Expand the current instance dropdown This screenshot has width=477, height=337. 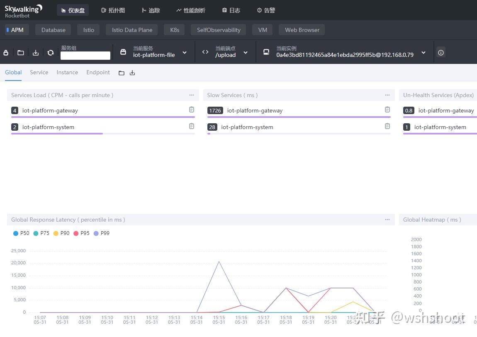click(423, 53)
